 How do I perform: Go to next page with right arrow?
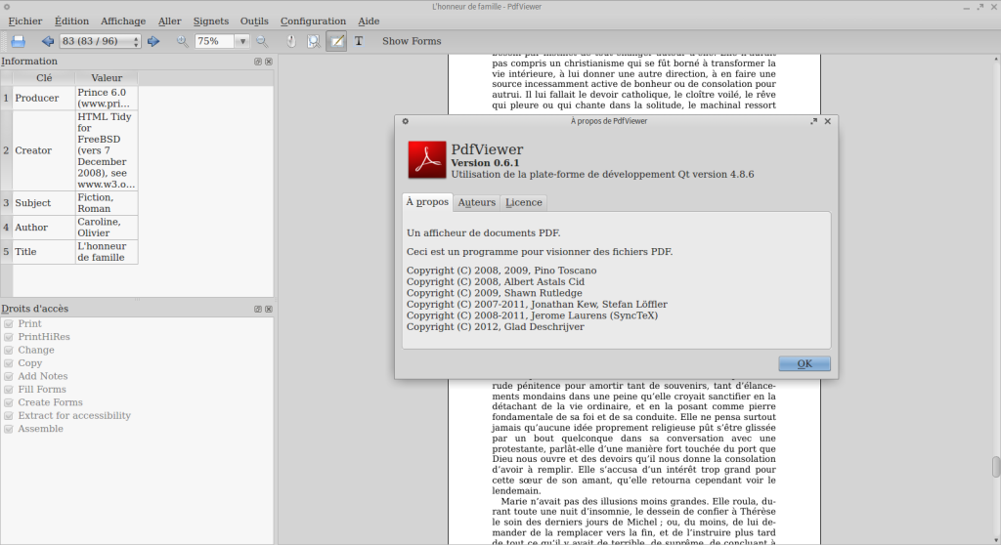[x=153, y=41]
